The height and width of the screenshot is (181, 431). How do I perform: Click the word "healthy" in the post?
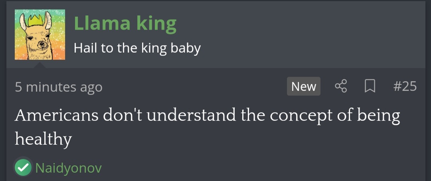pyautogui.click(x=43, y=139)
